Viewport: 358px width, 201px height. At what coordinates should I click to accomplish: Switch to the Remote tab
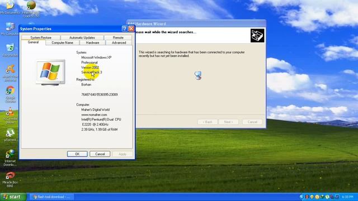118,37
